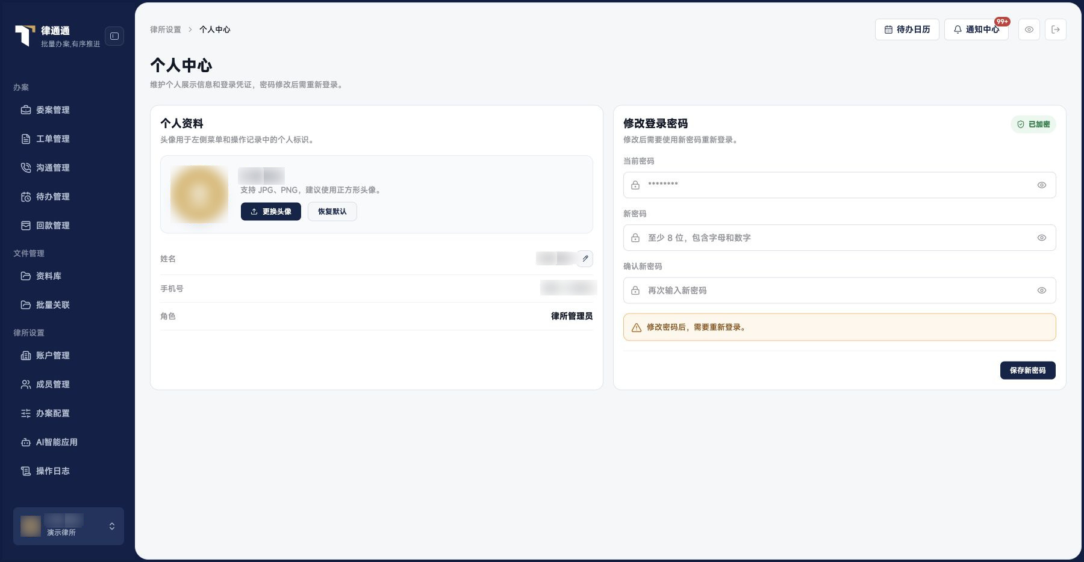Focus the 新密码 input field
Viewport: 1084px width, 562px height.
click(x=839, y=238)
